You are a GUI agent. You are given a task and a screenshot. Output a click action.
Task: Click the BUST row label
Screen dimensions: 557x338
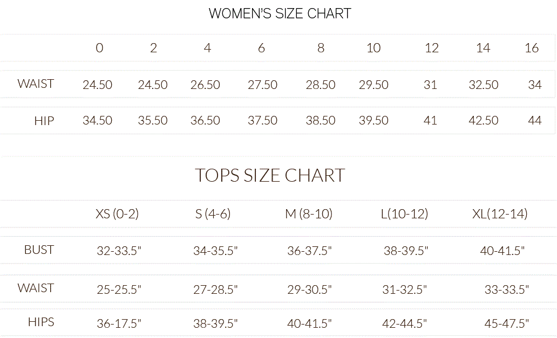(39, 250)
